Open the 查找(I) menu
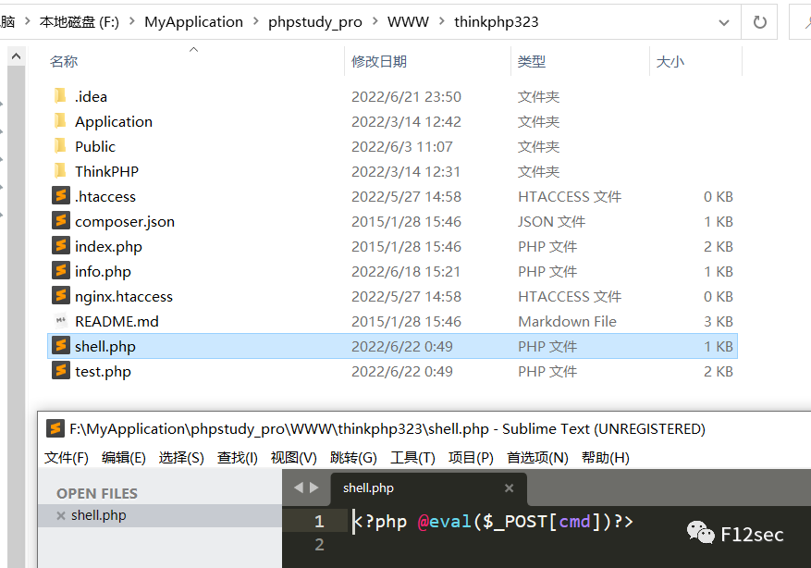 (238, 457)
